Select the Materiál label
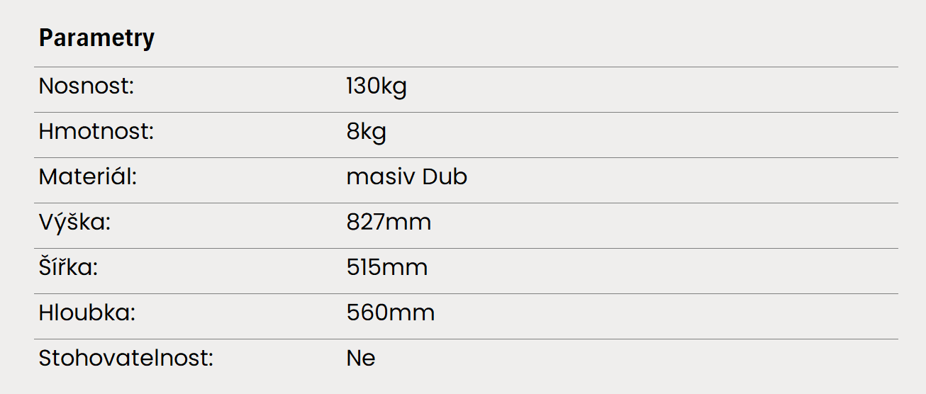The image size is (926, 394). pos(87,177)
